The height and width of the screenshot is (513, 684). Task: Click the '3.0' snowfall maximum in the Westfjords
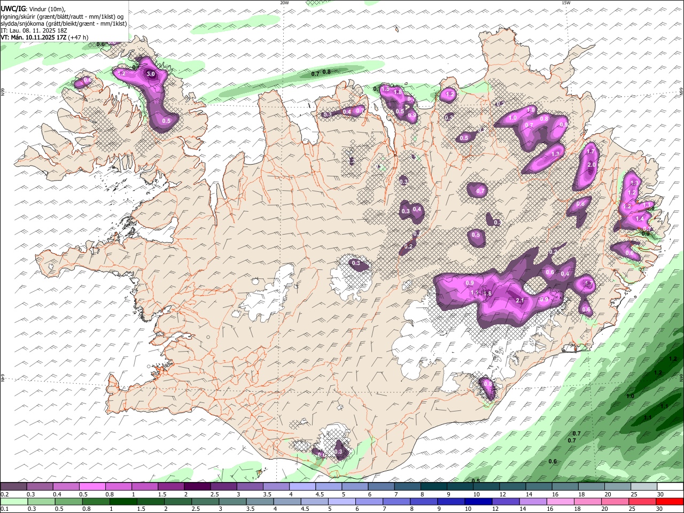[151, 74]
